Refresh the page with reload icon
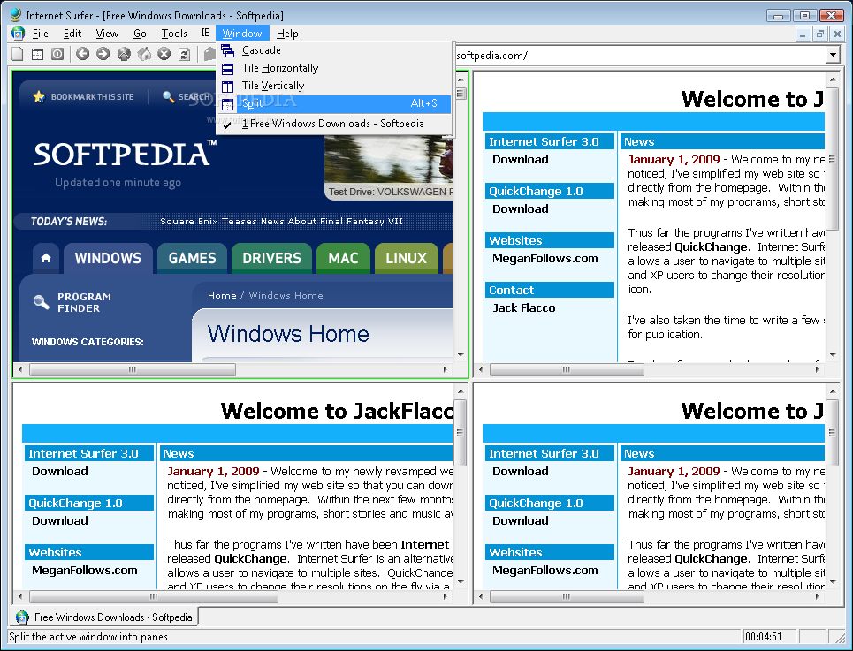The width and height of the screenshot is (853, 651). coord(185,54)
